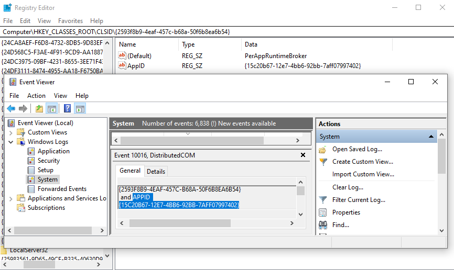Open the Help menu in Event Viewer
Image resolution: width=454 pixels, height=270 pixels.
tap(82, 96)
